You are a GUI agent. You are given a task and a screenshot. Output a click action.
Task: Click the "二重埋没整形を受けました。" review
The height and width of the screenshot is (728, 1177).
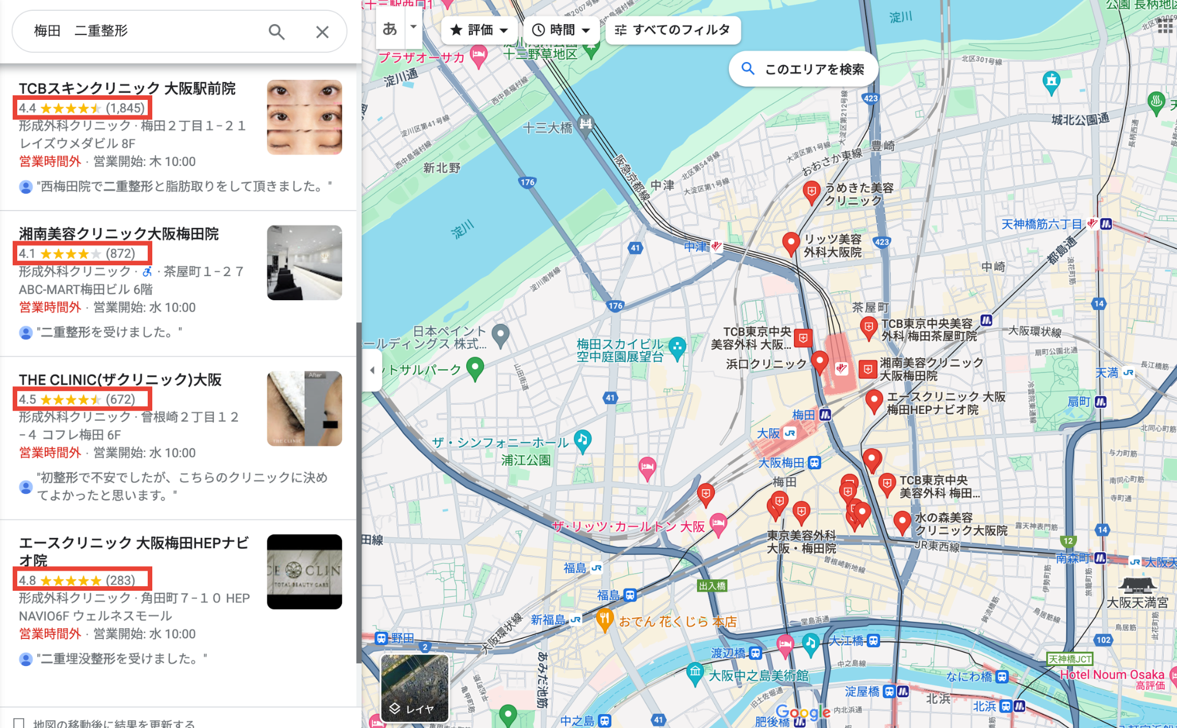pos(122,659)
